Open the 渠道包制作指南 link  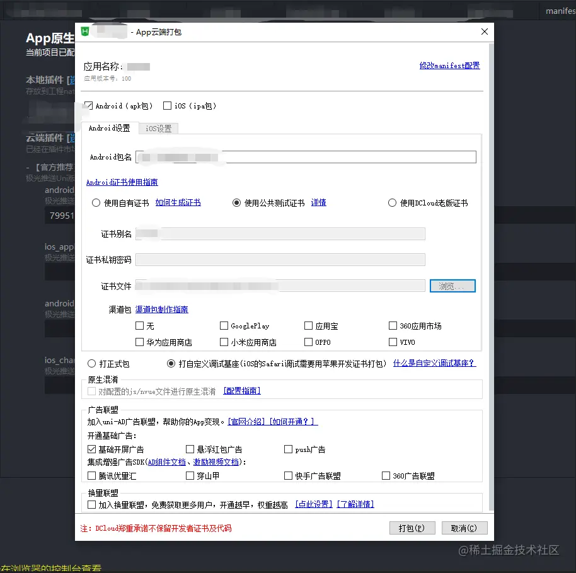161,310
